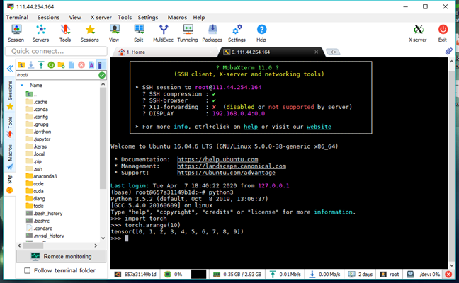Select the .mysql_history file
This screenshot has width=459, height=283.
(45, 236)
